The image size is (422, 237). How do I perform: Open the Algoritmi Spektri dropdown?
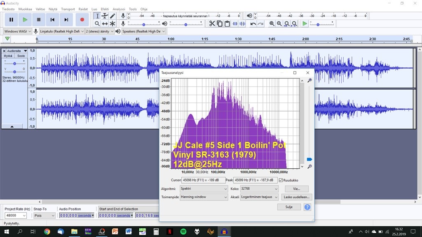pos(204,189)
